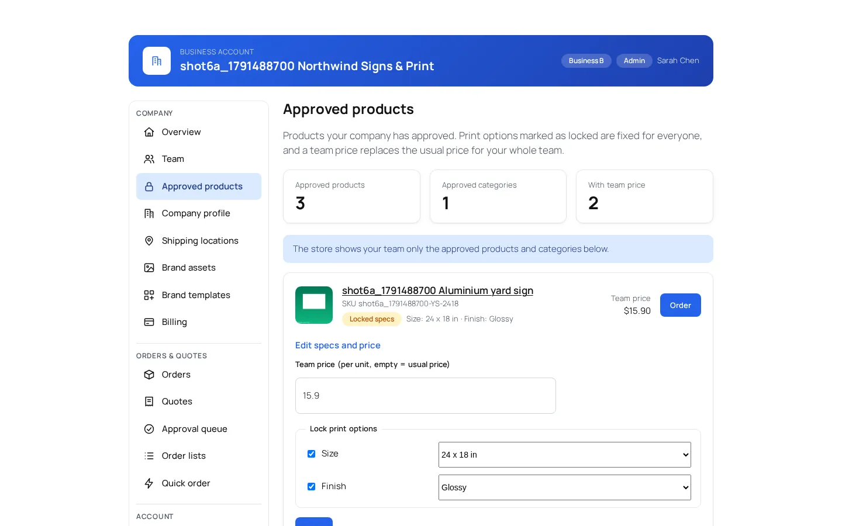This screenshot has width=842, height=526.
Task: Click the Admin role badge
Action: [x=634, y=61]
